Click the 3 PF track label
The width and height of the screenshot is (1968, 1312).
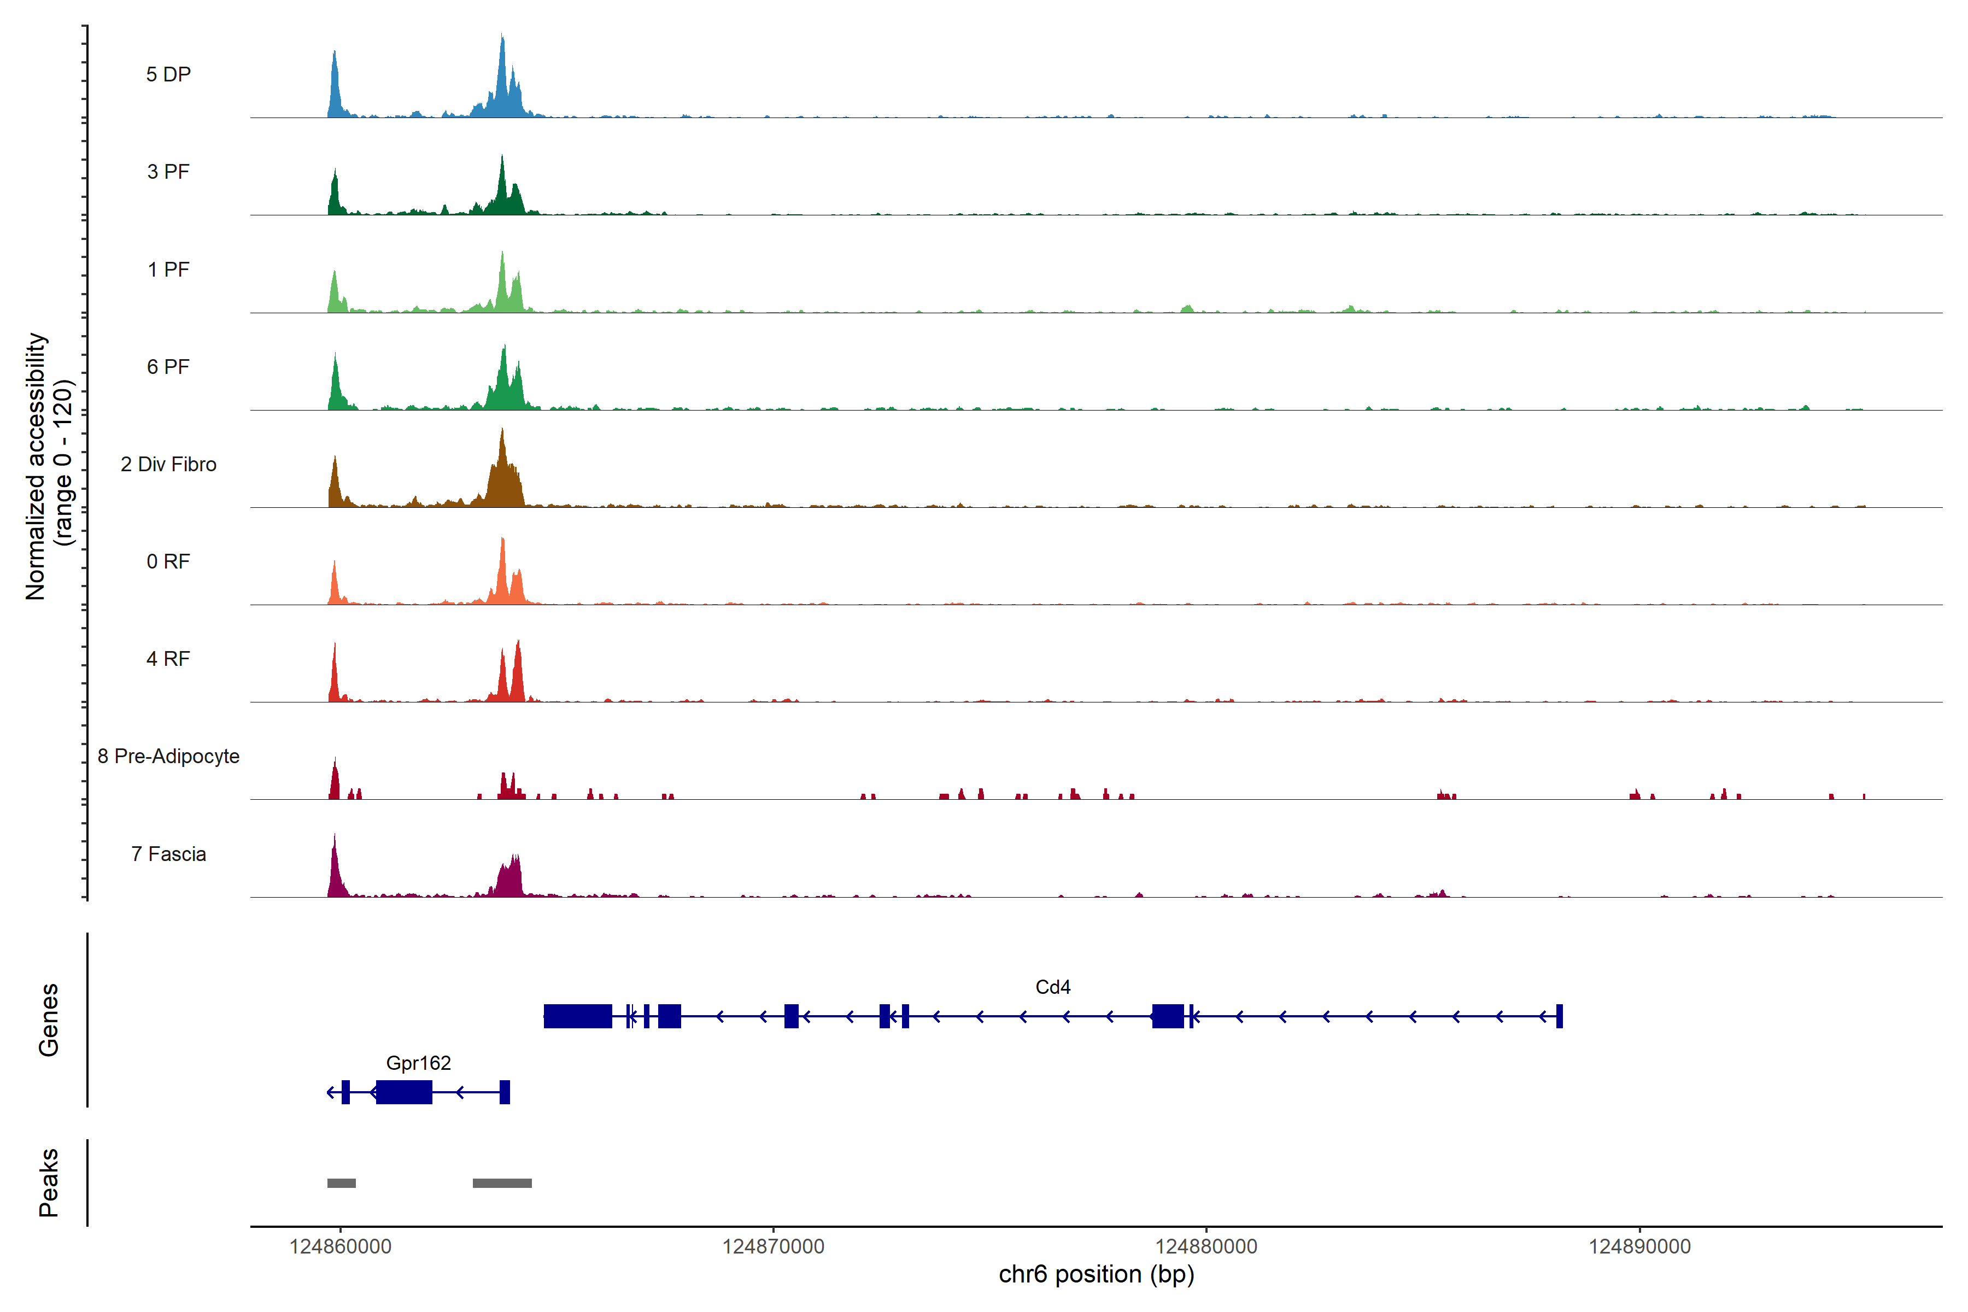click(x=168, y=172)
